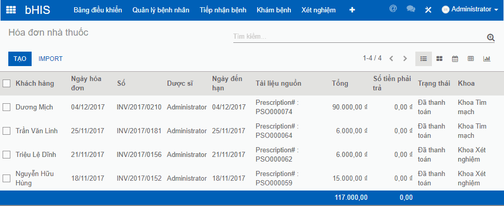This screenshot has width=504, height=206.
Task: Check the Nguyễn Hữu Hùng row checkbox
Action: click(6, 179)
